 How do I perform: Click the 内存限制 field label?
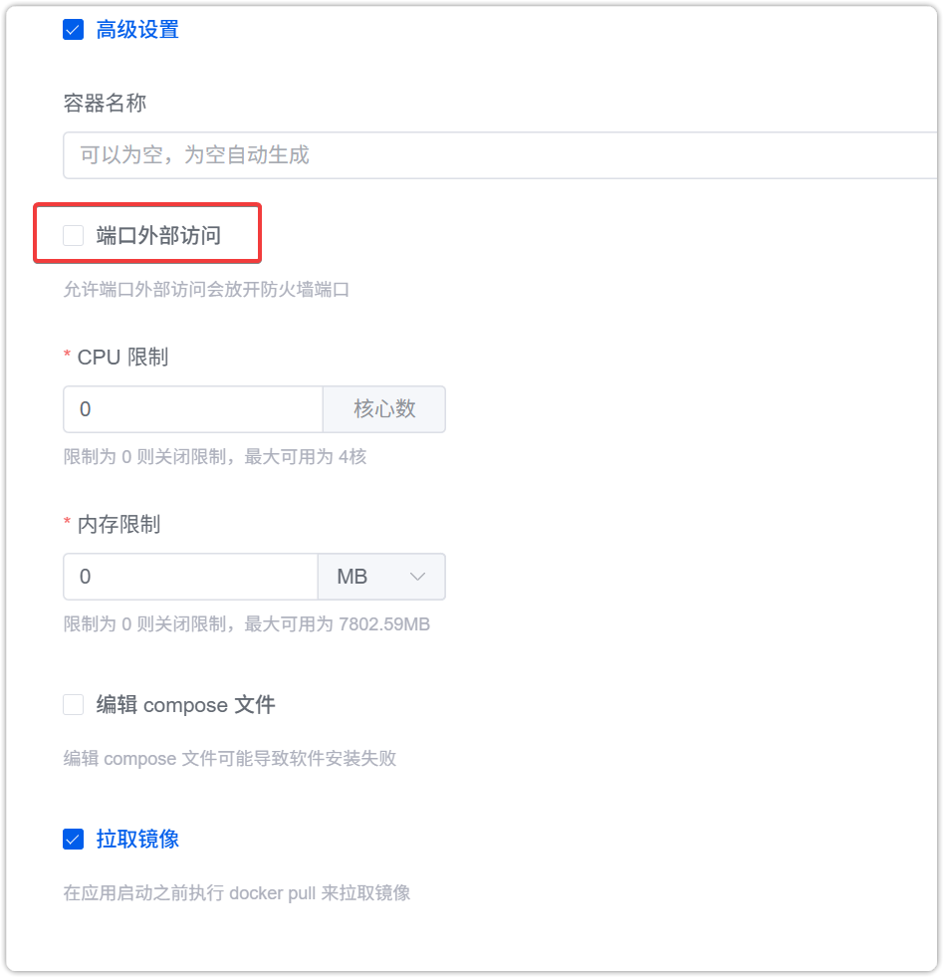click(x=118, y=524)
